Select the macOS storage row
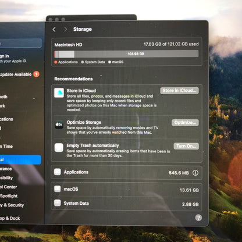Screen dimensions: 242x242 (126, 190)
